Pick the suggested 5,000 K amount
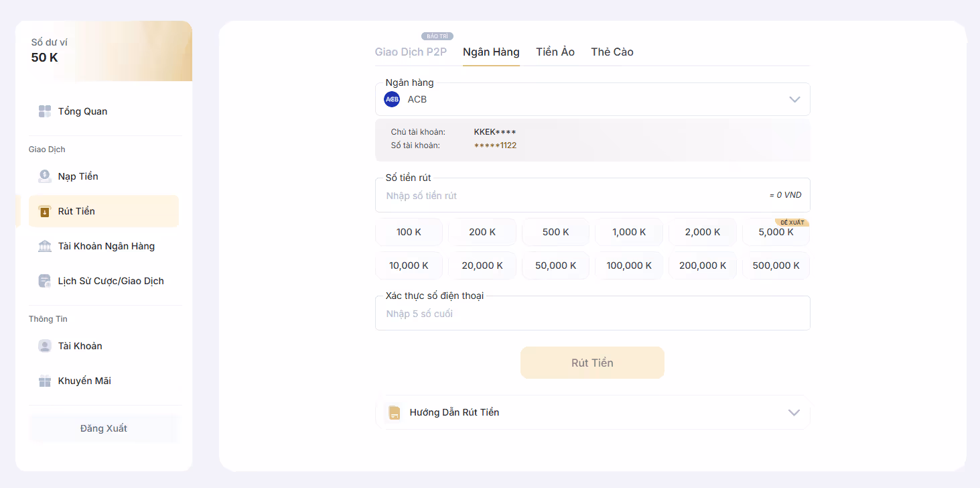 (x=776, y=232)
